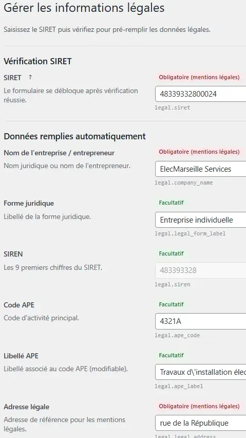Viewport: 246px width, 438px height.
Task: Focus the Libellé APE text field
Action: click(200, 372)
